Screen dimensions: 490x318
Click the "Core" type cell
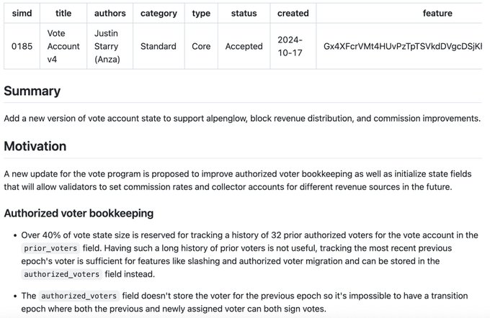pos(201,46)
